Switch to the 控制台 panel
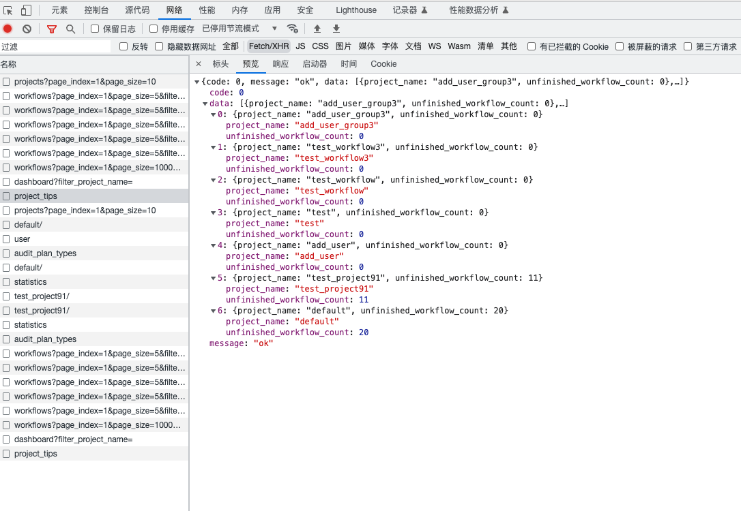 coord(96,10)
